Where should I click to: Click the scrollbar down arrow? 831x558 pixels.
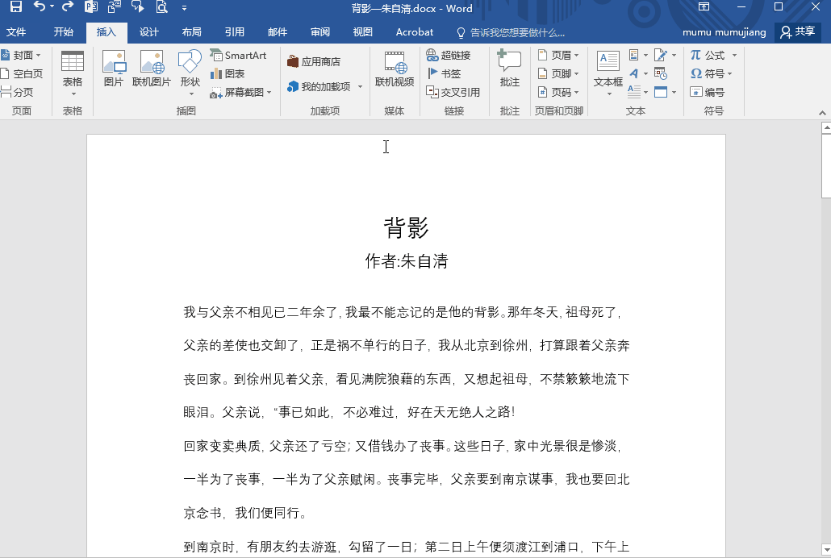click(x=826, y=549)
